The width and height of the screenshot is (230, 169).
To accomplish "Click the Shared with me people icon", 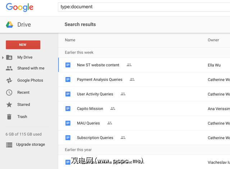I will (9, 68).
